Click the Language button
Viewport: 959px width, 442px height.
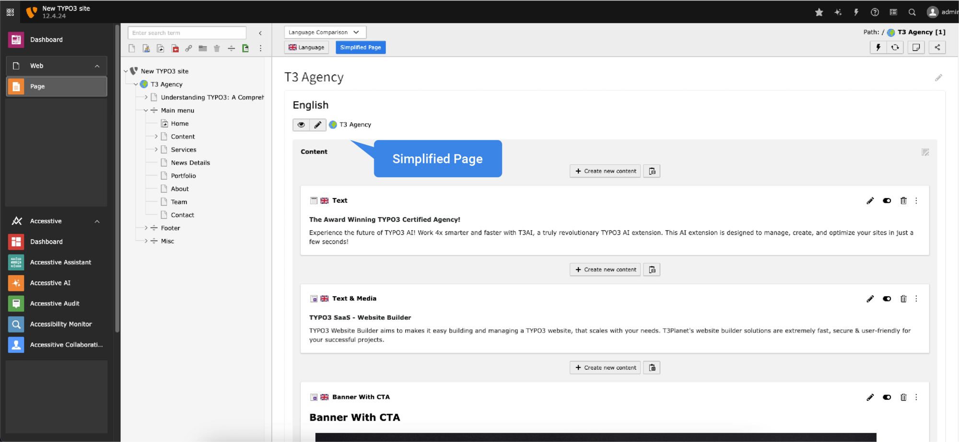click(x=306, y=47)
